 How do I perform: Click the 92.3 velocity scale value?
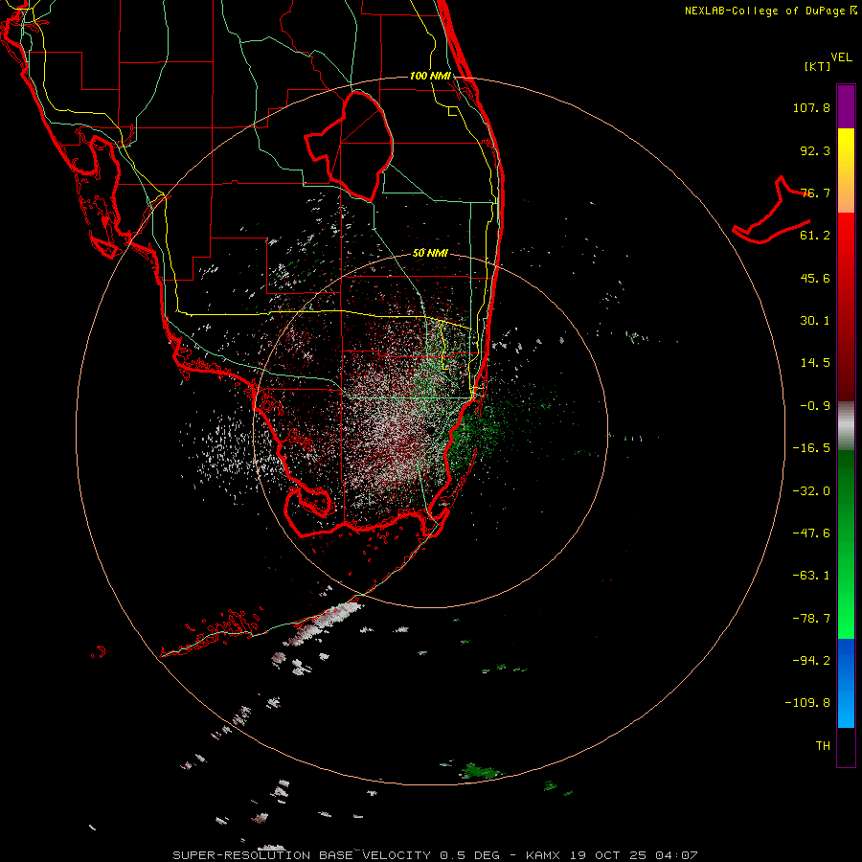[x=815, y=150]
